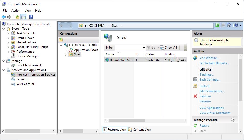Screen dimensions: 244x140
Task: Open the Help menu
Action: pos(38,10)
